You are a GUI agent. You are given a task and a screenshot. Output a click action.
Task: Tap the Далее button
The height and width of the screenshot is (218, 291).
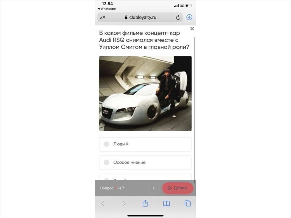point(178,188)
